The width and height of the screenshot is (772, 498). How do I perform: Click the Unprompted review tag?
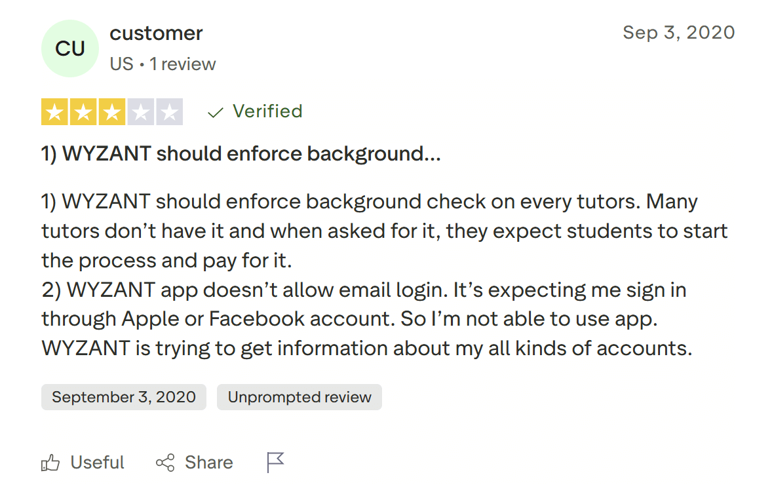click(x=299, y=397)
